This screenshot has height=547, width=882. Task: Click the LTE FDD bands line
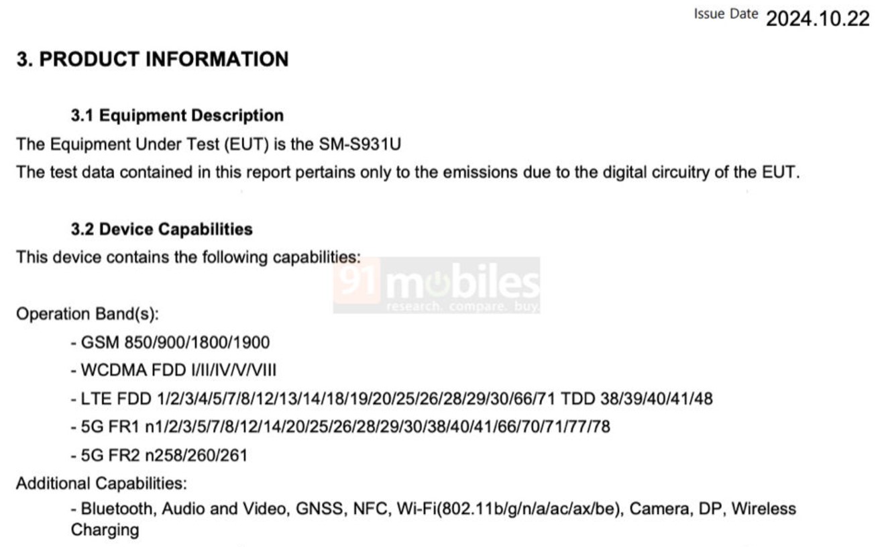(392, 399)
